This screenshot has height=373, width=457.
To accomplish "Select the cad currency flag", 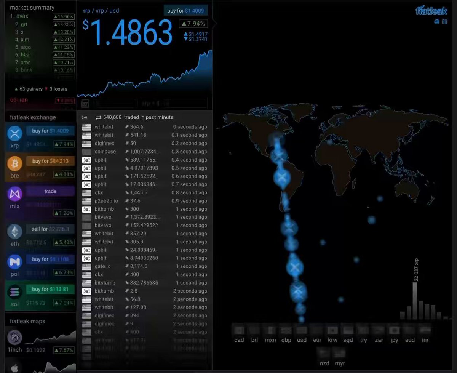I will click(x=239, y=330).
